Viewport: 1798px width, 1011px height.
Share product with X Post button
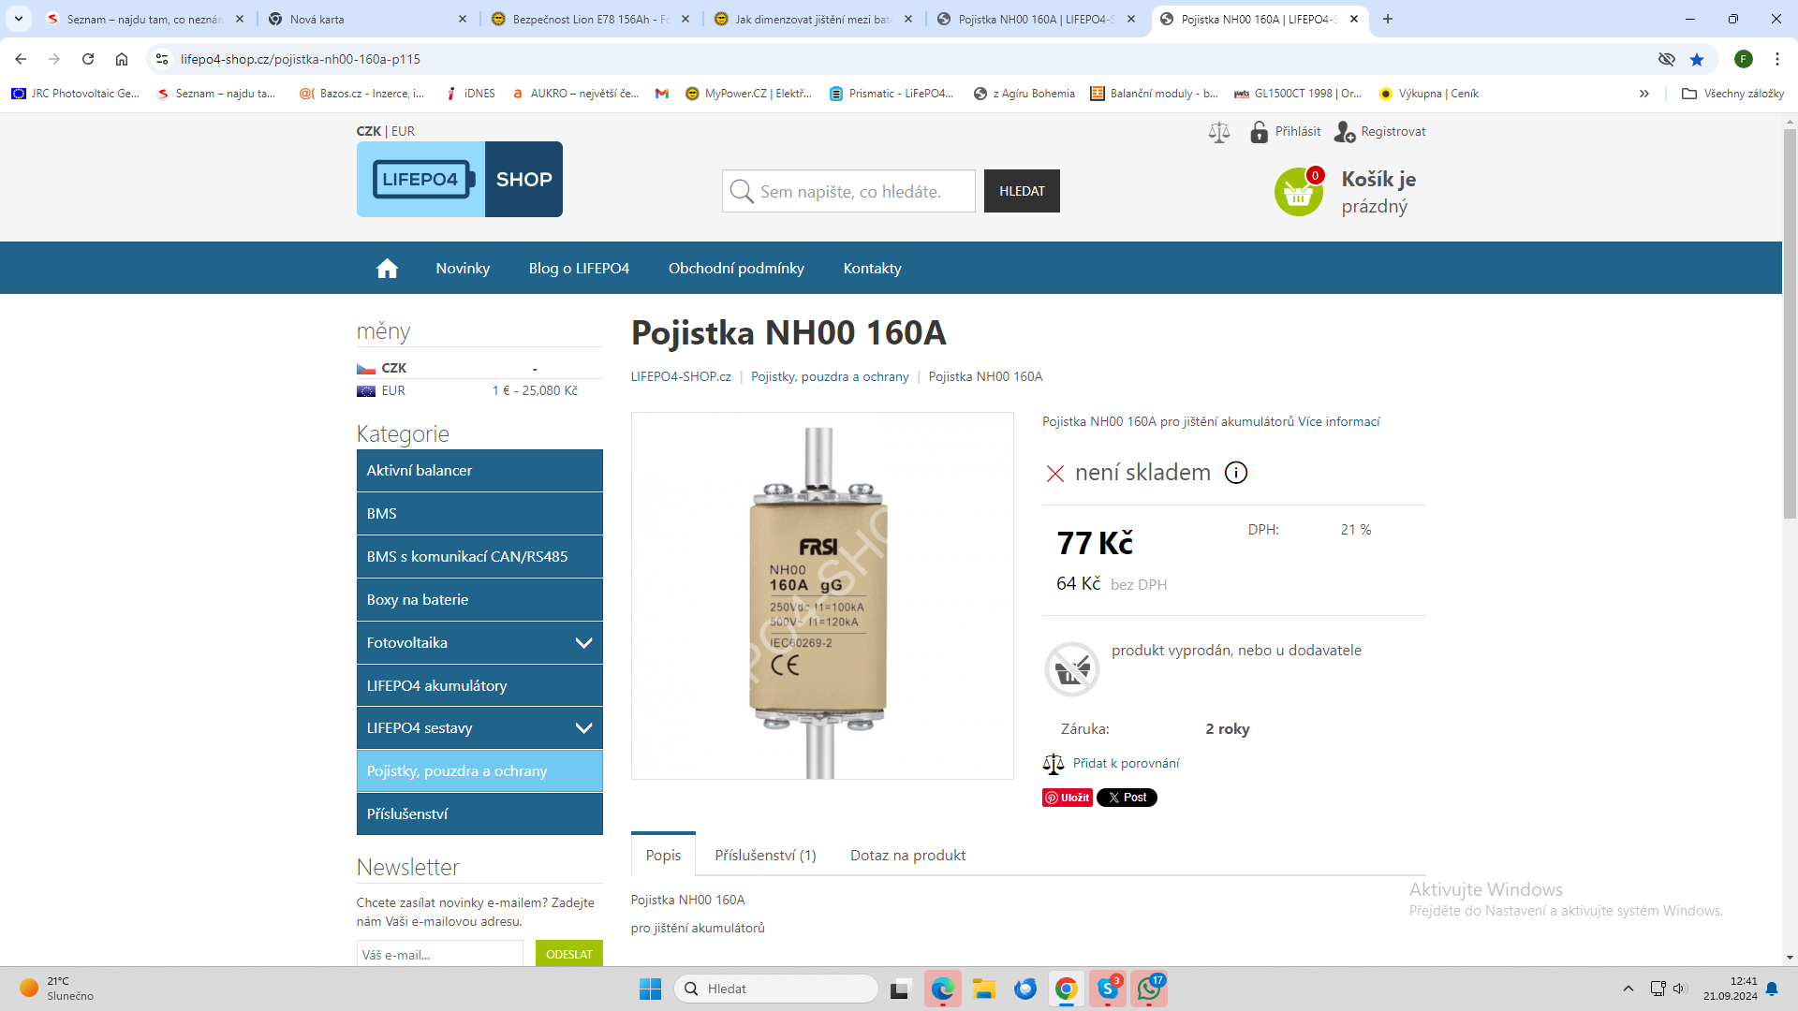[x=1127, y=798]
